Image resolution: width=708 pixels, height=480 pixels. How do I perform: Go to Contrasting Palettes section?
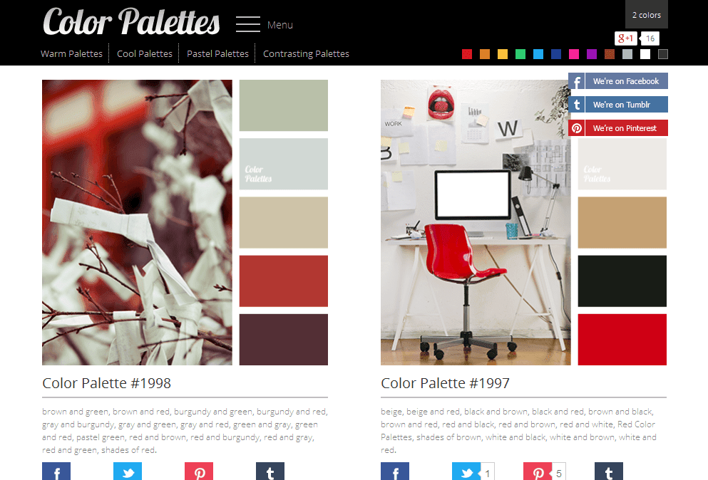[306, 53]
